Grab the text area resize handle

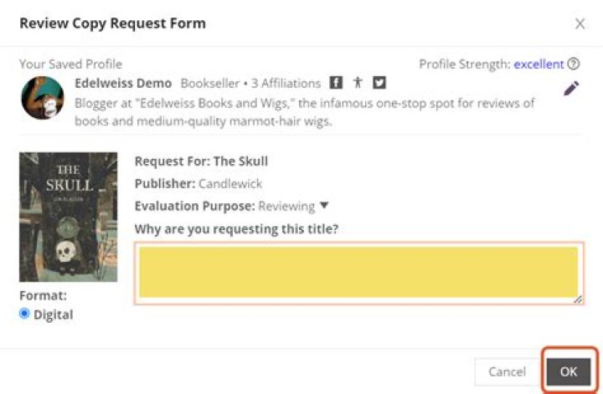(x=578, y=298)
